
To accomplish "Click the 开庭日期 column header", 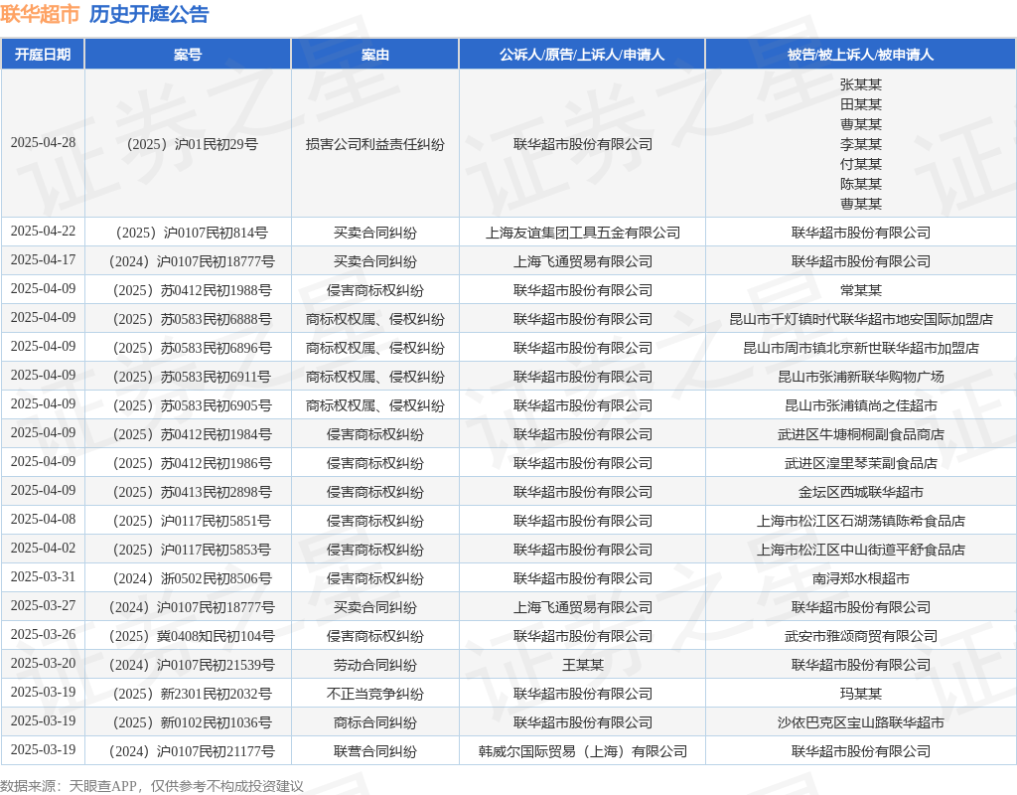I will [x=43, y=55].
